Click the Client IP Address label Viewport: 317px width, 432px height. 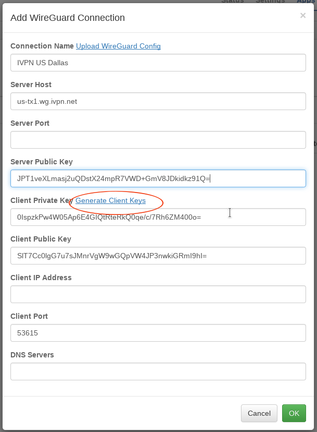41,278
